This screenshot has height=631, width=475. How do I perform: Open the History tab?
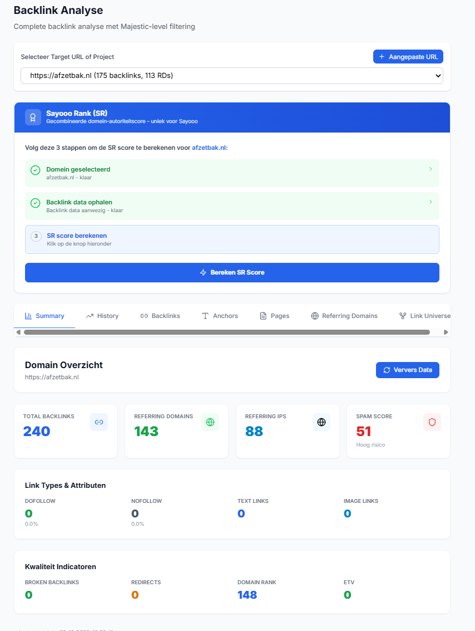click(x=102, y=316)
